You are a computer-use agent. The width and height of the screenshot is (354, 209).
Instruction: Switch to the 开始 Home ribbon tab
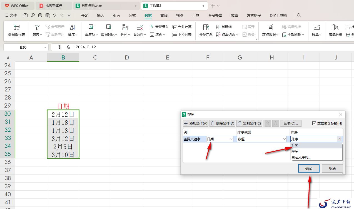point(85,16)
